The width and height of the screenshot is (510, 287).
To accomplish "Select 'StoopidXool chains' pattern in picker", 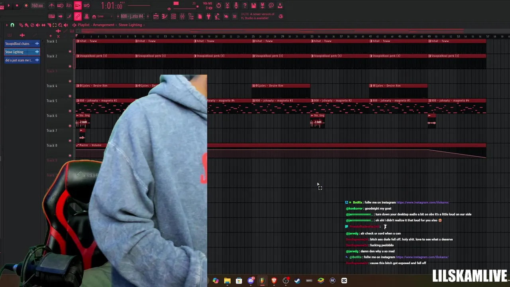I will point(22,43).
